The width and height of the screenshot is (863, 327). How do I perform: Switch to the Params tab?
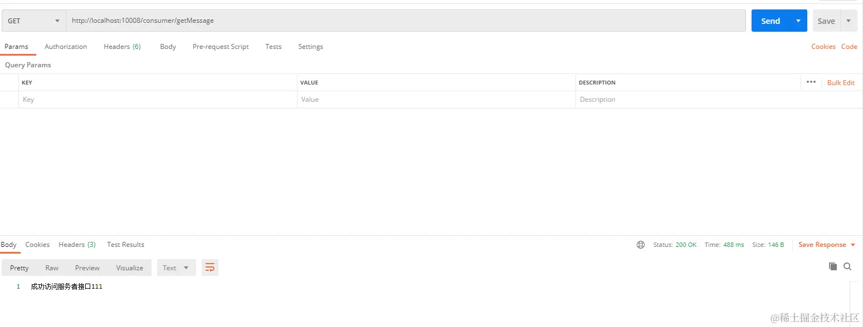click(16, 47)
